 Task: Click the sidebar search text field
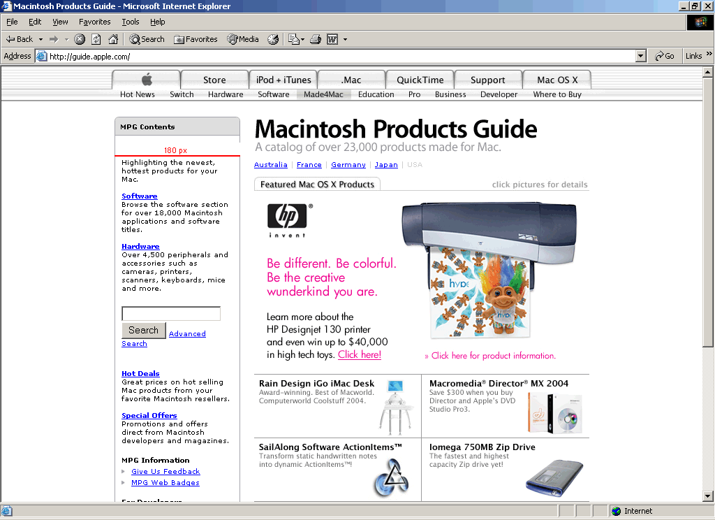coord(171,314)
